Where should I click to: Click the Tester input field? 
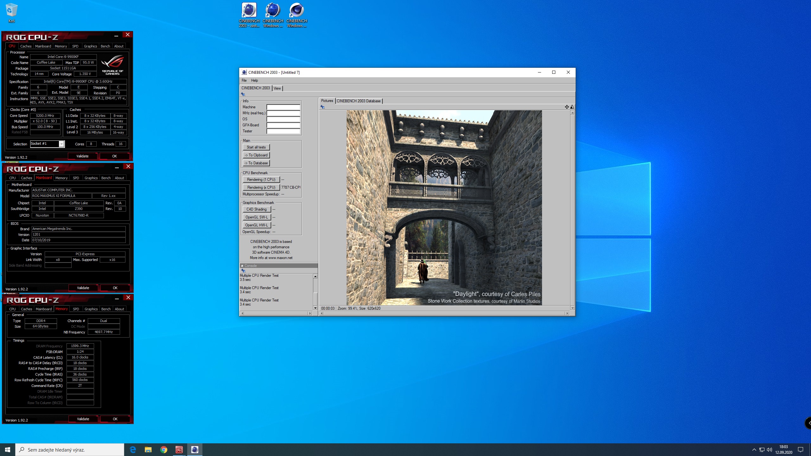283,131
